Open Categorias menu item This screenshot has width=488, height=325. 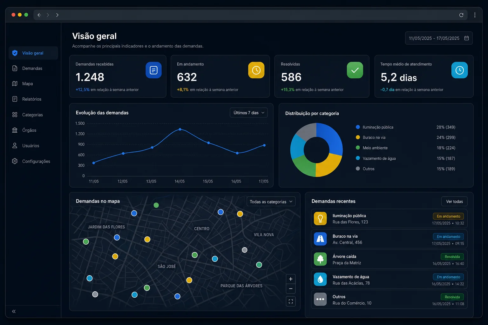tap(33, 115)
